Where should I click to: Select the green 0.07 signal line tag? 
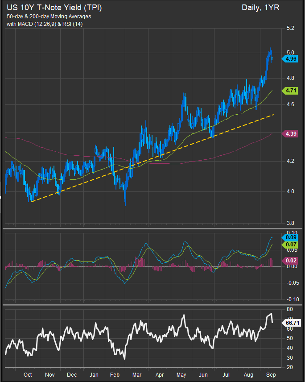[x=290, y=245]
